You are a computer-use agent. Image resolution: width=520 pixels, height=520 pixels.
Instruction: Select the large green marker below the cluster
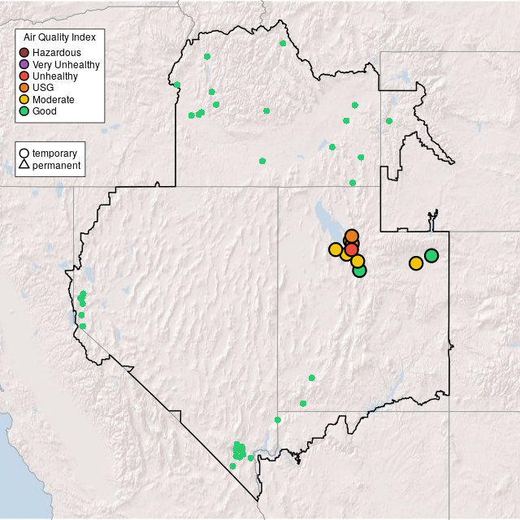click(x=360, y=271)
